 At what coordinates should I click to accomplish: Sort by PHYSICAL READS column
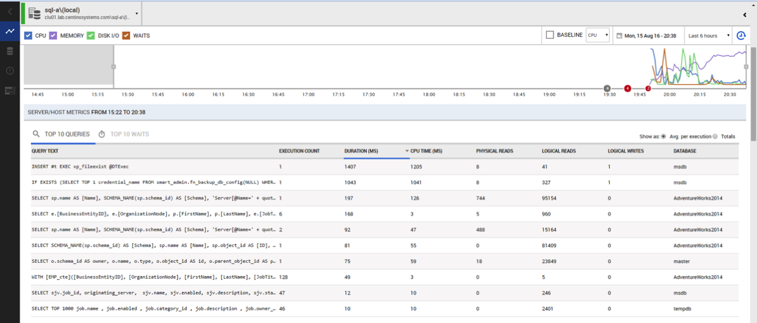(x=495, y=151)
